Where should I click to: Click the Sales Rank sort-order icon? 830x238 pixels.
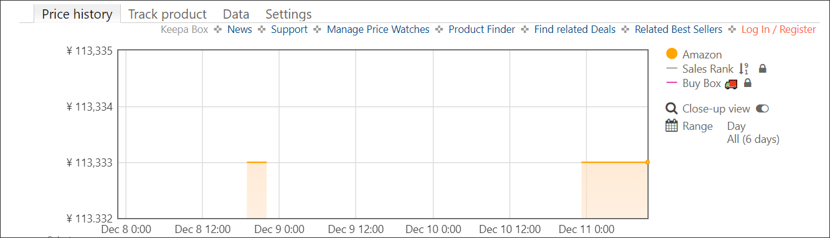coord(743,69)
